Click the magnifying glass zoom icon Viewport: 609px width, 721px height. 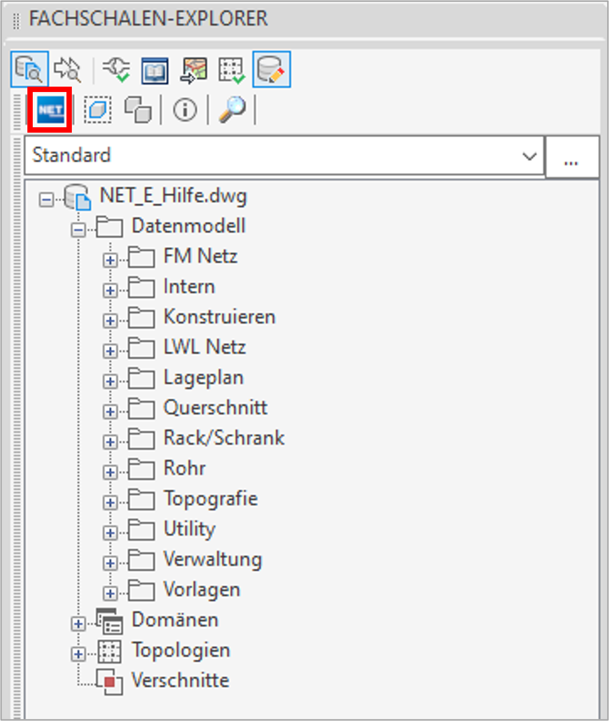(232, 110)
